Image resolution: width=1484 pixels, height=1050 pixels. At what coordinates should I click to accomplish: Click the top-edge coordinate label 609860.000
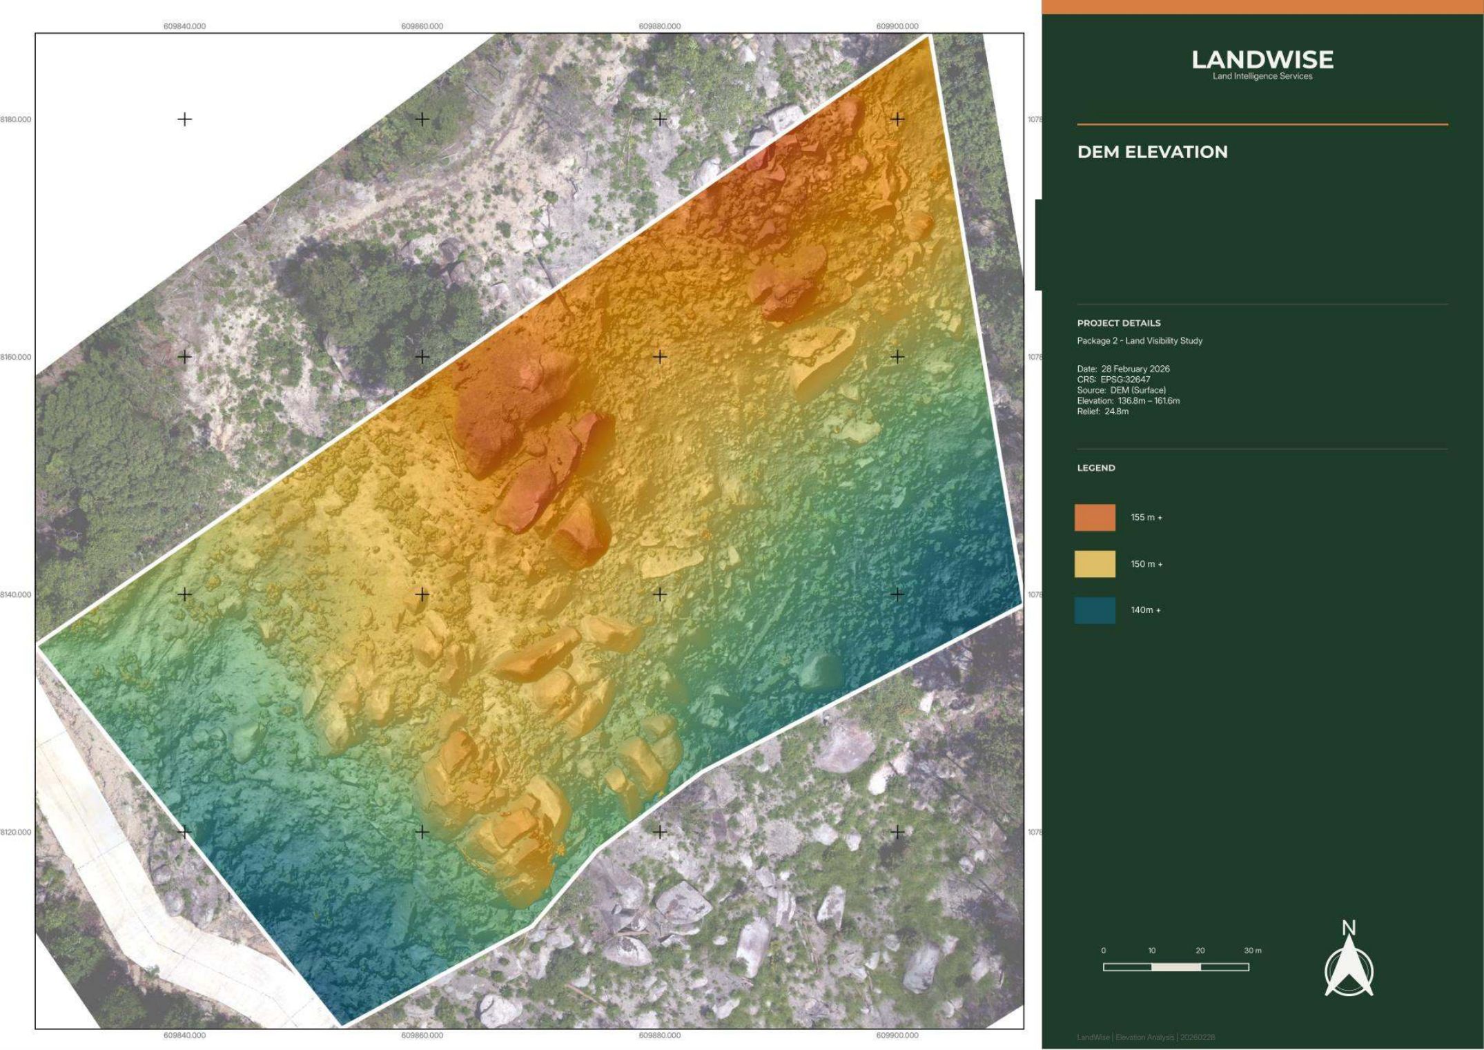(x=422, y=26)
